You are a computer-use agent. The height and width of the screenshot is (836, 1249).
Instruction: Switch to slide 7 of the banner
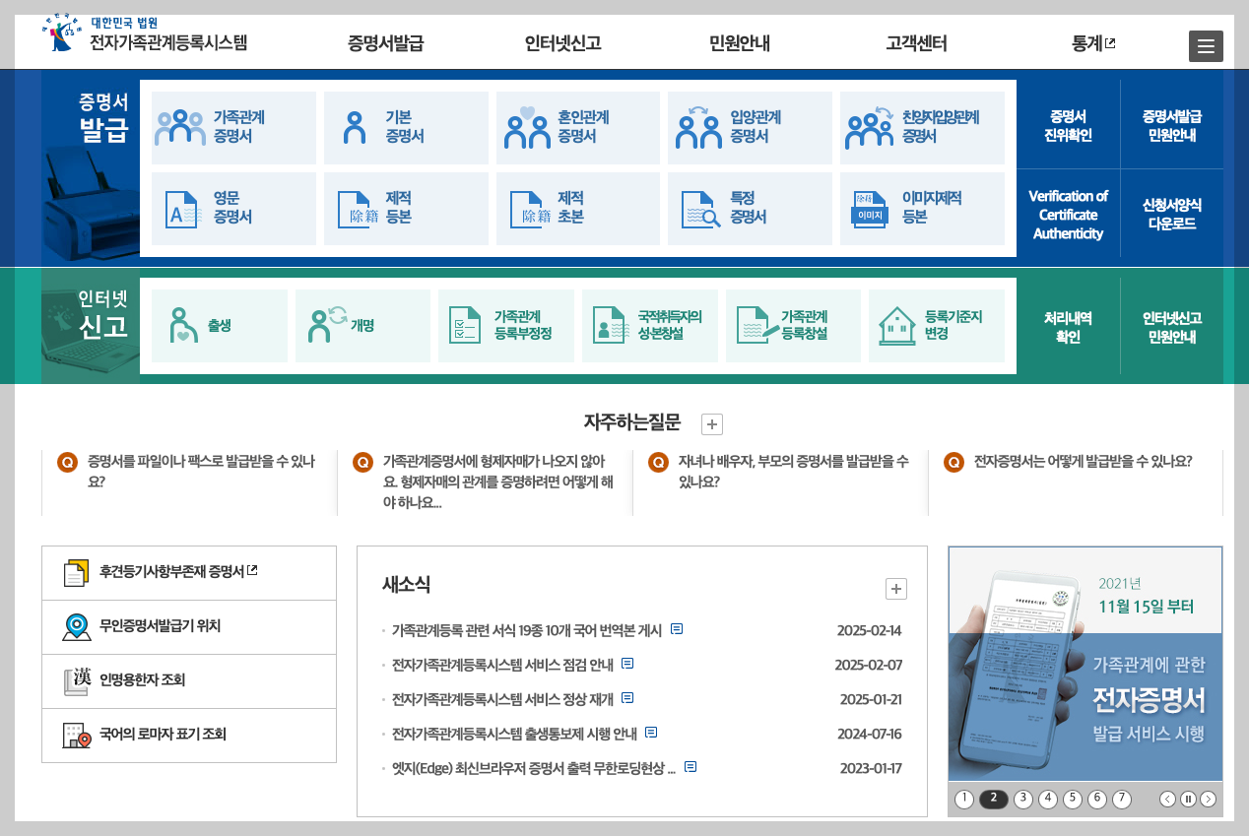click(x=1121, y=799)
